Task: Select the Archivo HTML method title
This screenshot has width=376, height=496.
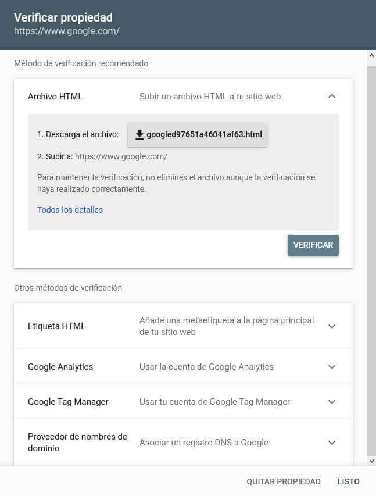Action: [x=55, y=97]
